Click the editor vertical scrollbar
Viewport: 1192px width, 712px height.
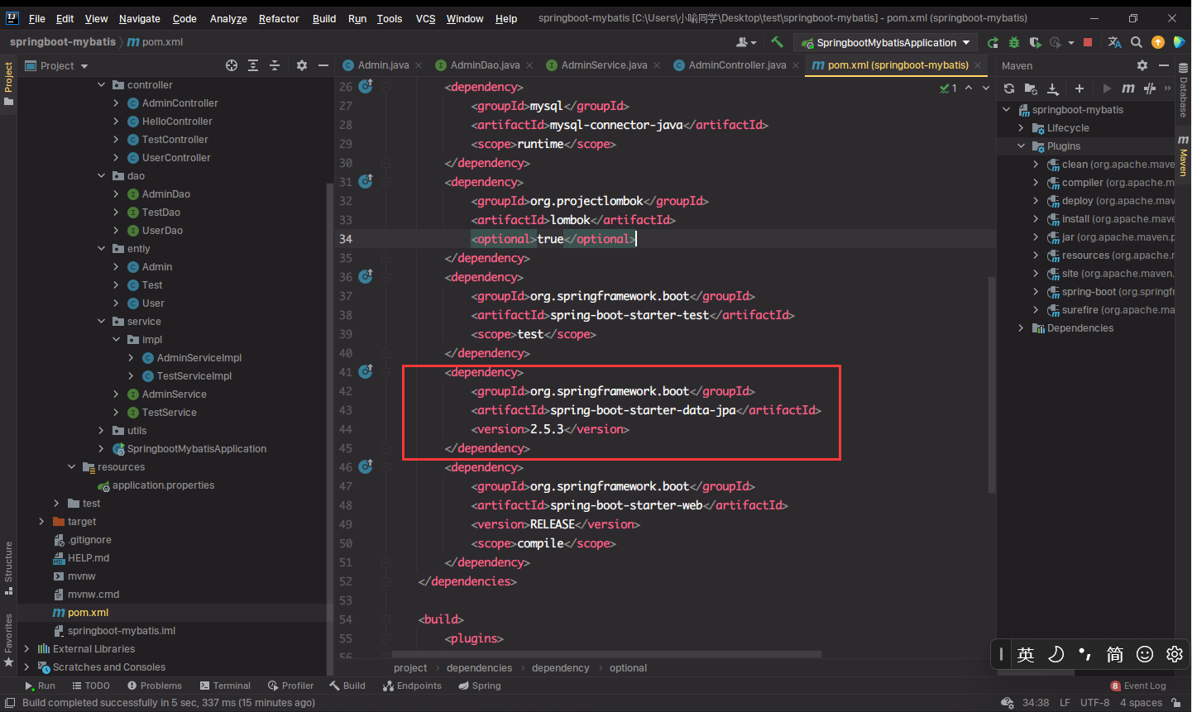(x=992, y=384)
